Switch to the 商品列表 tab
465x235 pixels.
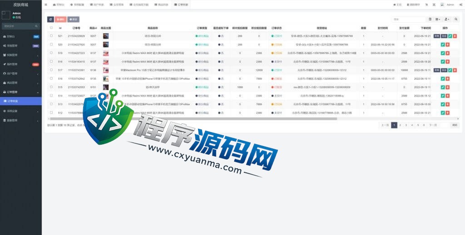tap(161, 5)
